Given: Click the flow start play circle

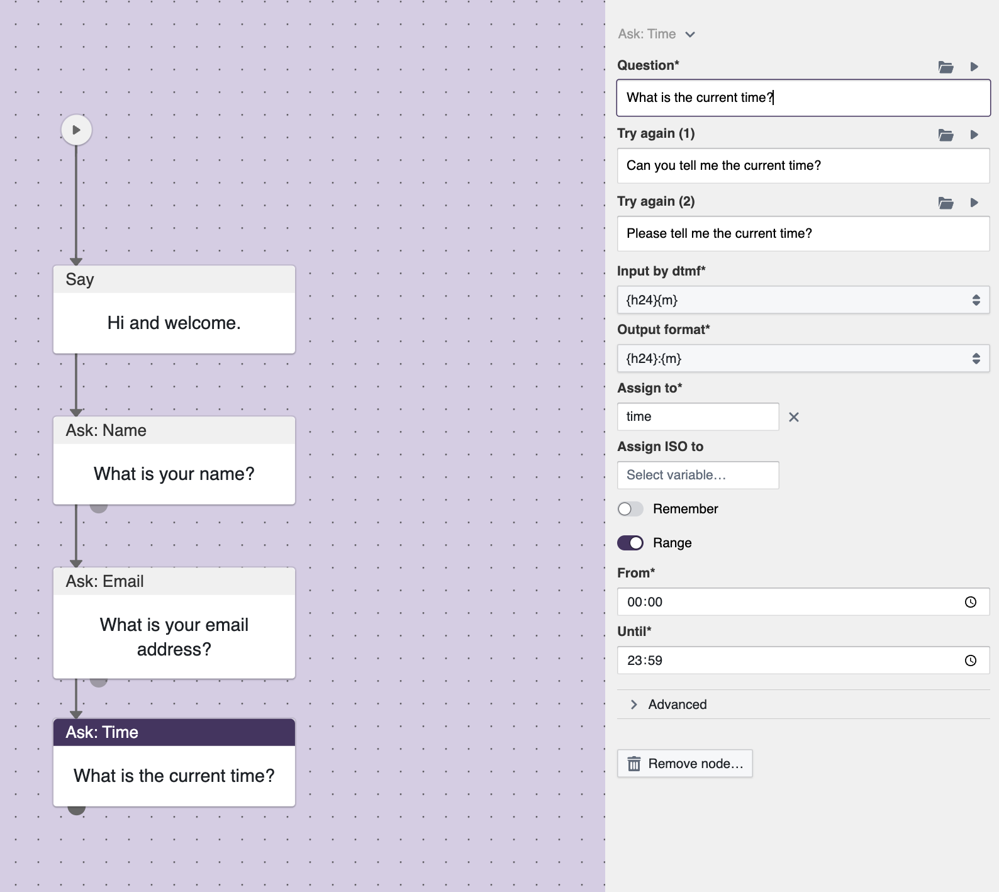Looking at the screenshot, I should pos(76,130).
